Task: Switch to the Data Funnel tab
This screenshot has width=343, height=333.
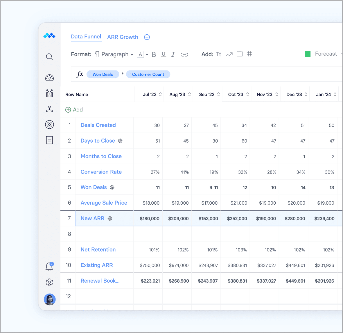Action: point(86,37)
